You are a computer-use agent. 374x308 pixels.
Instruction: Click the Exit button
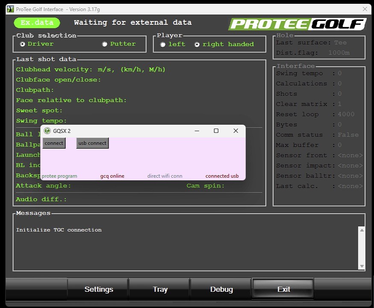pos(283,289)
